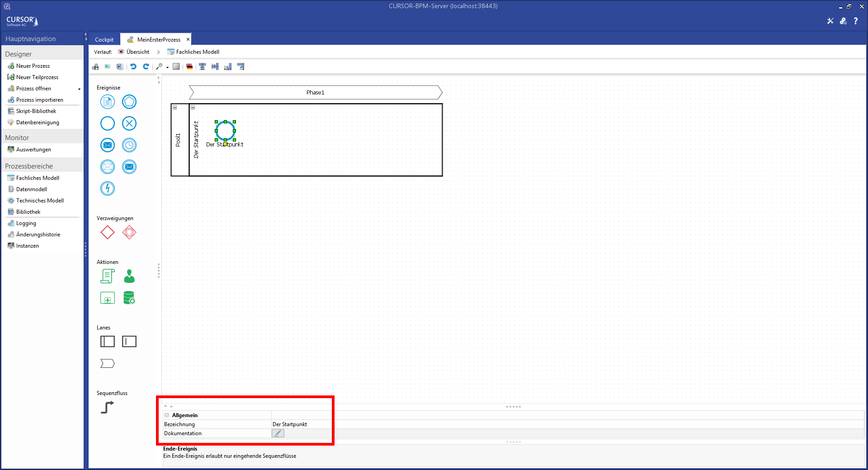Viewport: 868px width, 470px height.
Task: Toggle the grid display in toolbar
Action: click(x=176, y=66)
